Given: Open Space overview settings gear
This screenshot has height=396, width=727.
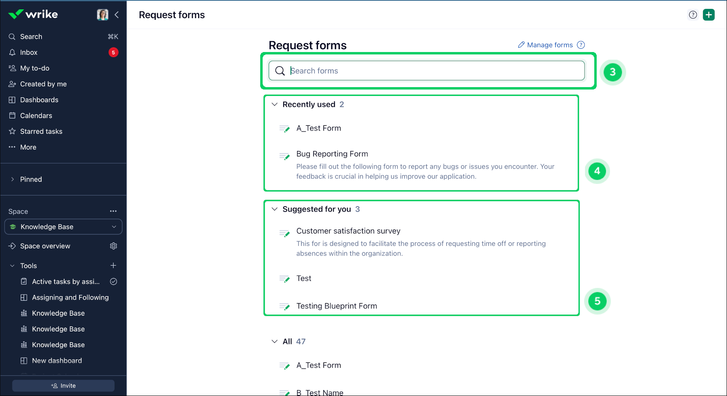Looking at the screenshot, I should click(x=113, y=246).
